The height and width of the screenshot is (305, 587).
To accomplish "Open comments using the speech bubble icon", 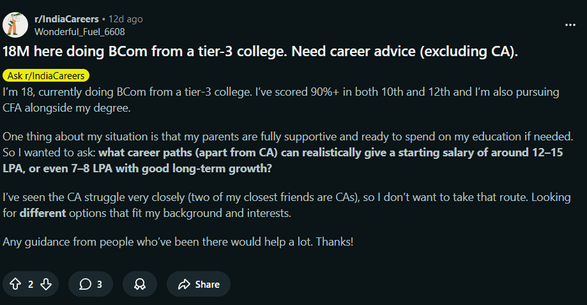I will point(85,284).
